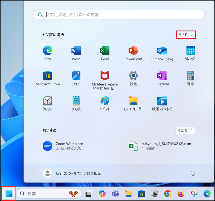The width and height of the screenshot is (215, 201).
Task: Open user account 統計センターオンライン調査担当
Action: (x=72, y=173)
